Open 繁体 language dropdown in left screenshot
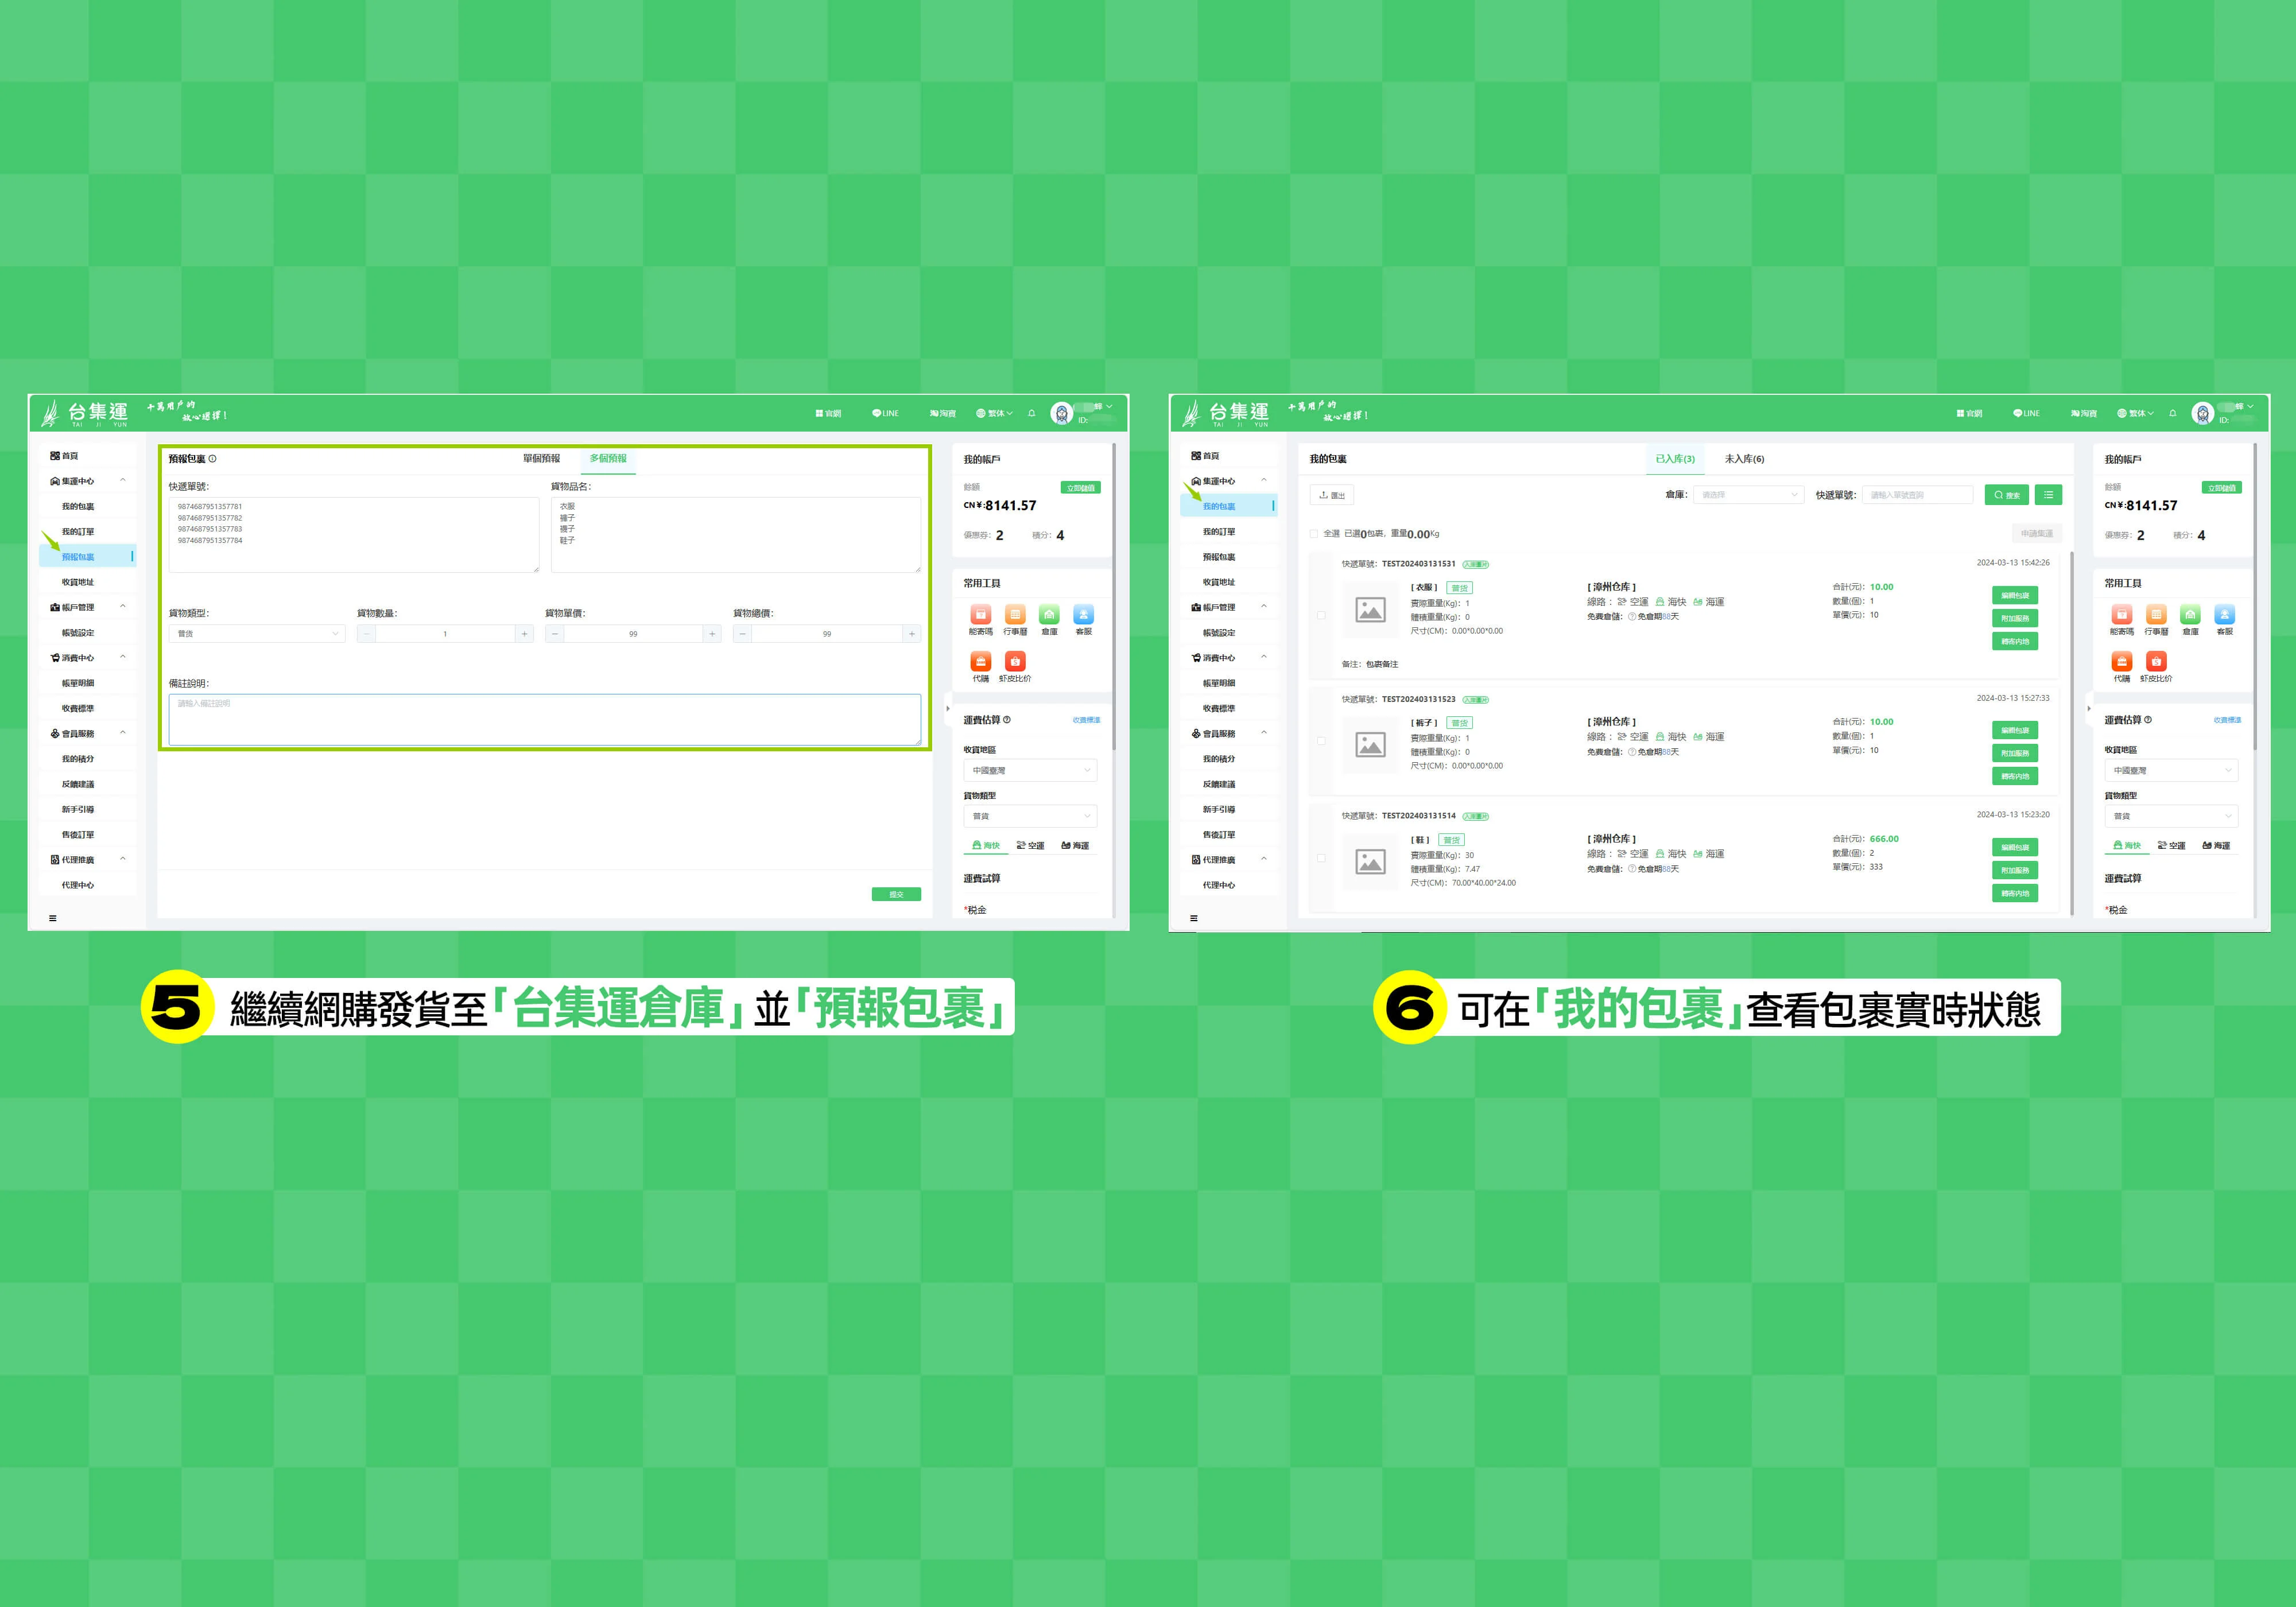The image size is (2296, 1607). (995, 413)
